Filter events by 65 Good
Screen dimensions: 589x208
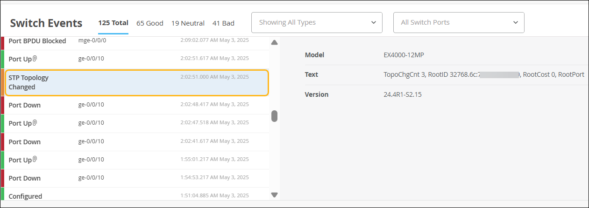click(149, 23)
